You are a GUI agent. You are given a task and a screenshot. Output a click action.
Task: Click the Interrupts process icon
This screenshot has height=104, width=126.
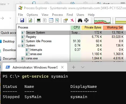[27, 50]
